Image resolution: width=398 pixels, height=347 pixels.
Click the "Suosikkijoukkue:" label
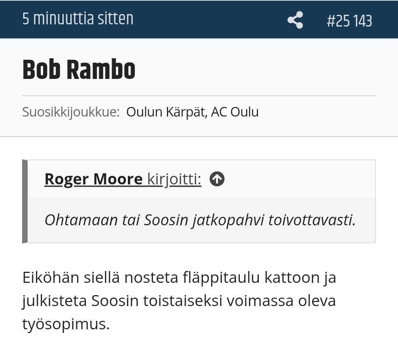coord(71,112)
